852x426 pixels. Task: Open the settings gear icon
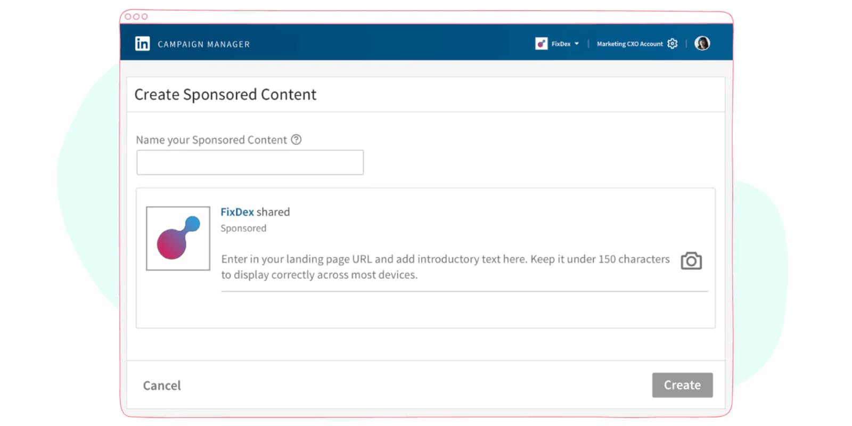click(x=673, y=44)
